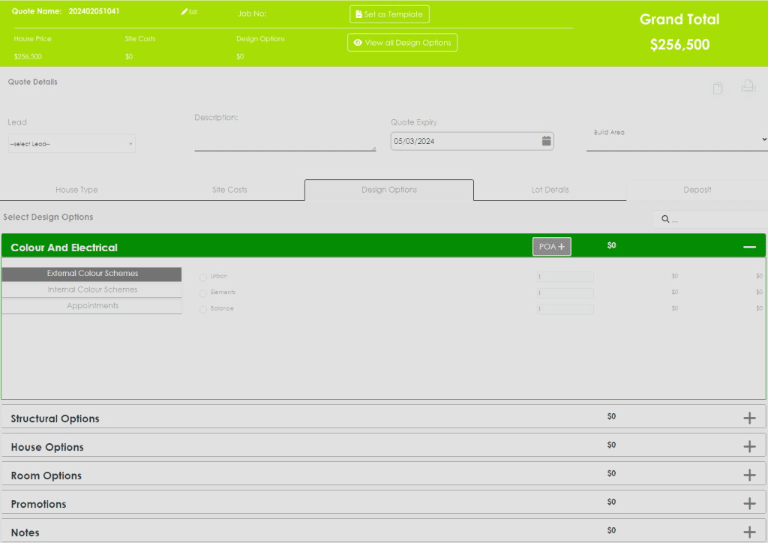The width and height of the screenshot is (768, 543).
Task: Click the copy quote icon
Action: 718,88
